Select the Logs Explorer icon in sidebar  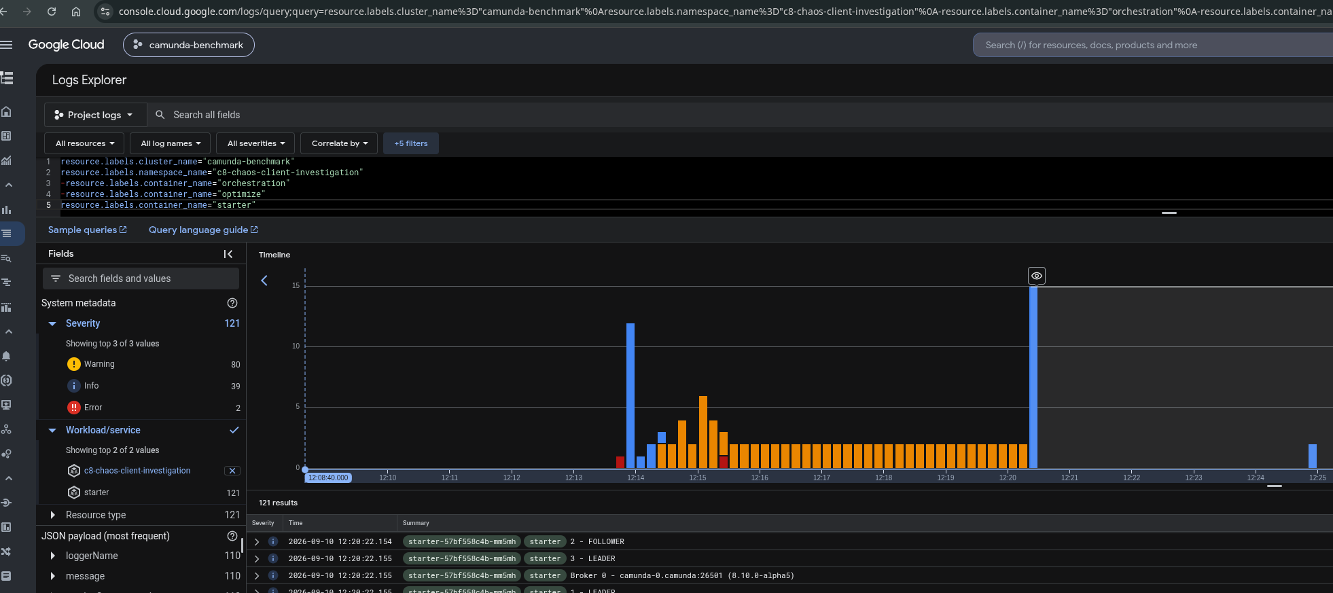tap(7, 234)
